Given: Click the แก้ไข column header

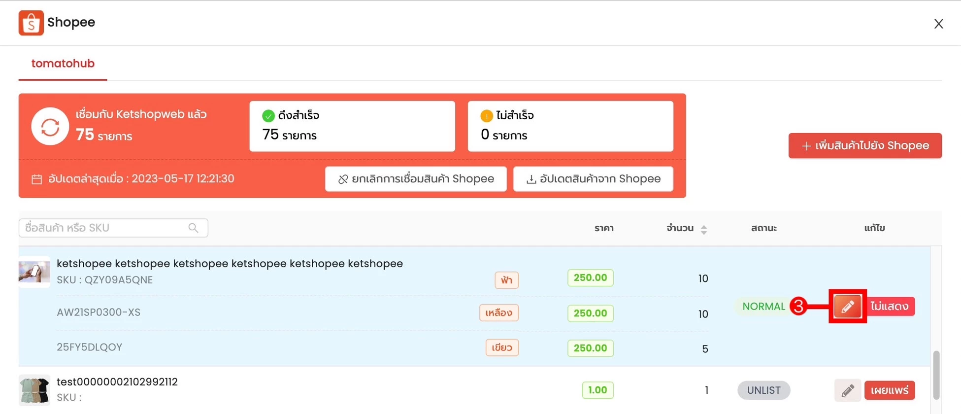Looking at the screenshot, I should pos(874,228).
